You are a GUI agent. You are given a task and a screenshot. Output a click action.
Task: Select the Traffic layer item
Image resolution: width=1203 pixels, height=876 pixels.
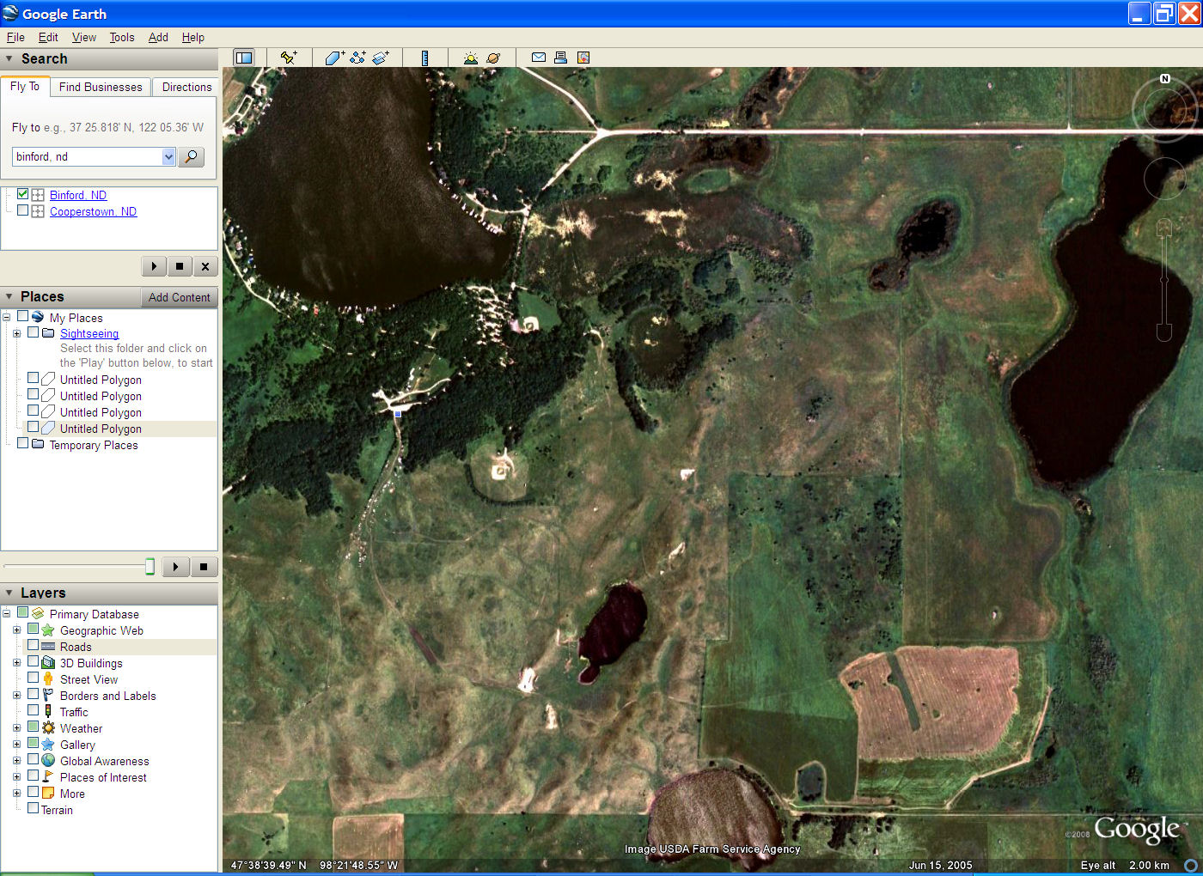pyautogui.click(x=74, y=712)
